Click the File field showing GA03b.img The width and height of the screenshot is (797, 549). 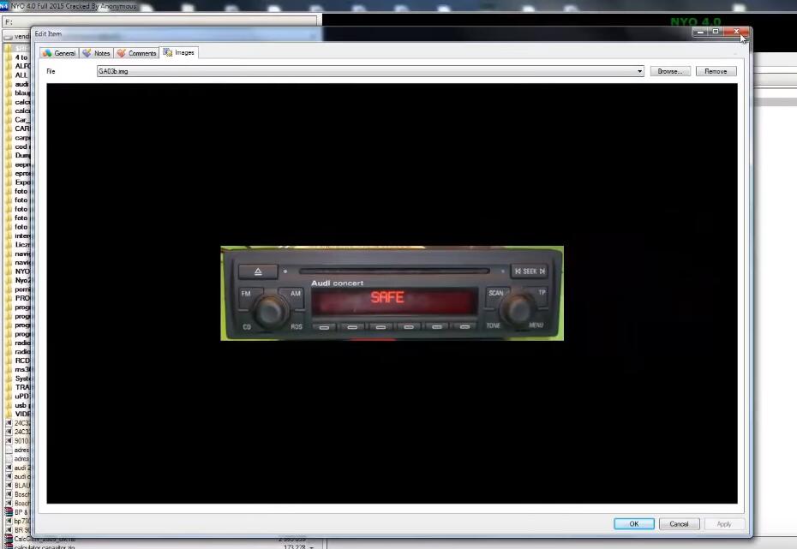370,71
